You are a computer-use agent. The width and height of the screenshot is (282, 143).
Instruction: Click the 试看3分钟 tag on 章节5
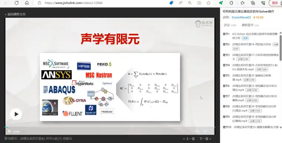(x=249, y=80)
